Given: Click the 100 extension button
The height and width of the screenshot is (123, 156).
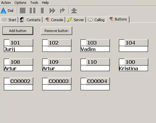Looking at the screenshot, I should coord(136,62).
